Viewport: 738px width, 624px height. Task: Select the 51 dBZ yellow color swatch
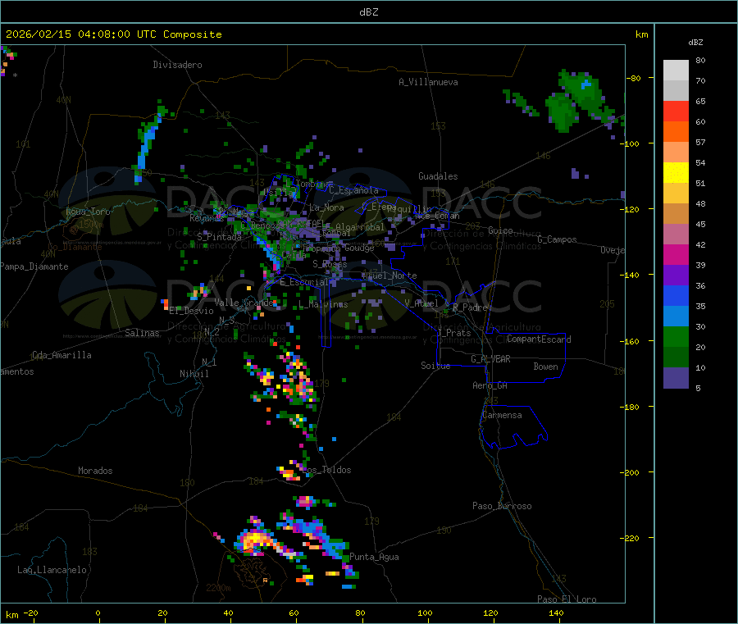point(676,173)
